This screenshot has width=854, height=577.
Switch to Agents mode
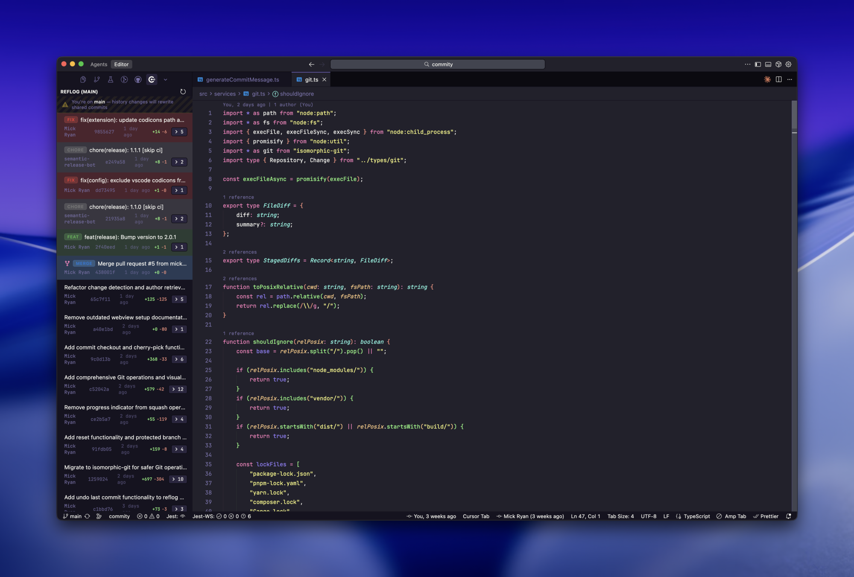(99, 64)
